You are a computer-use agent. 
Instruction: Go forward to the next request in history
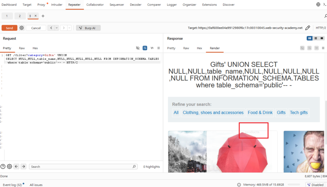coord(64,28)
